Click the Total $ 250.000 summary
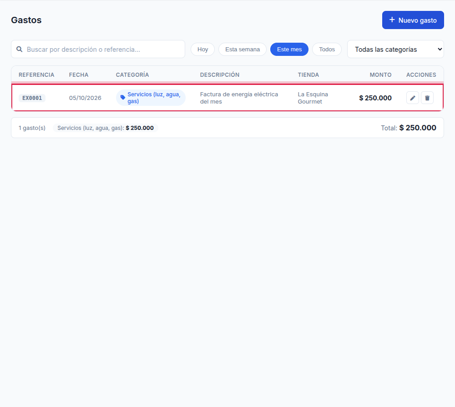The image size is (455, 407). point(409,128)
